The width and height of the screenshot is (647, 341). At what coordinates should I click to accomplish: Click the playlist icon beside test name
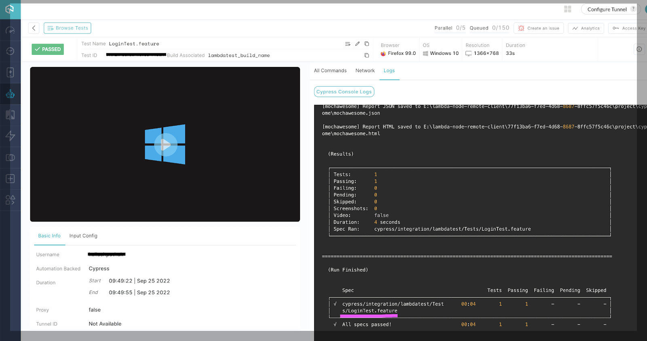click(347, 44)
